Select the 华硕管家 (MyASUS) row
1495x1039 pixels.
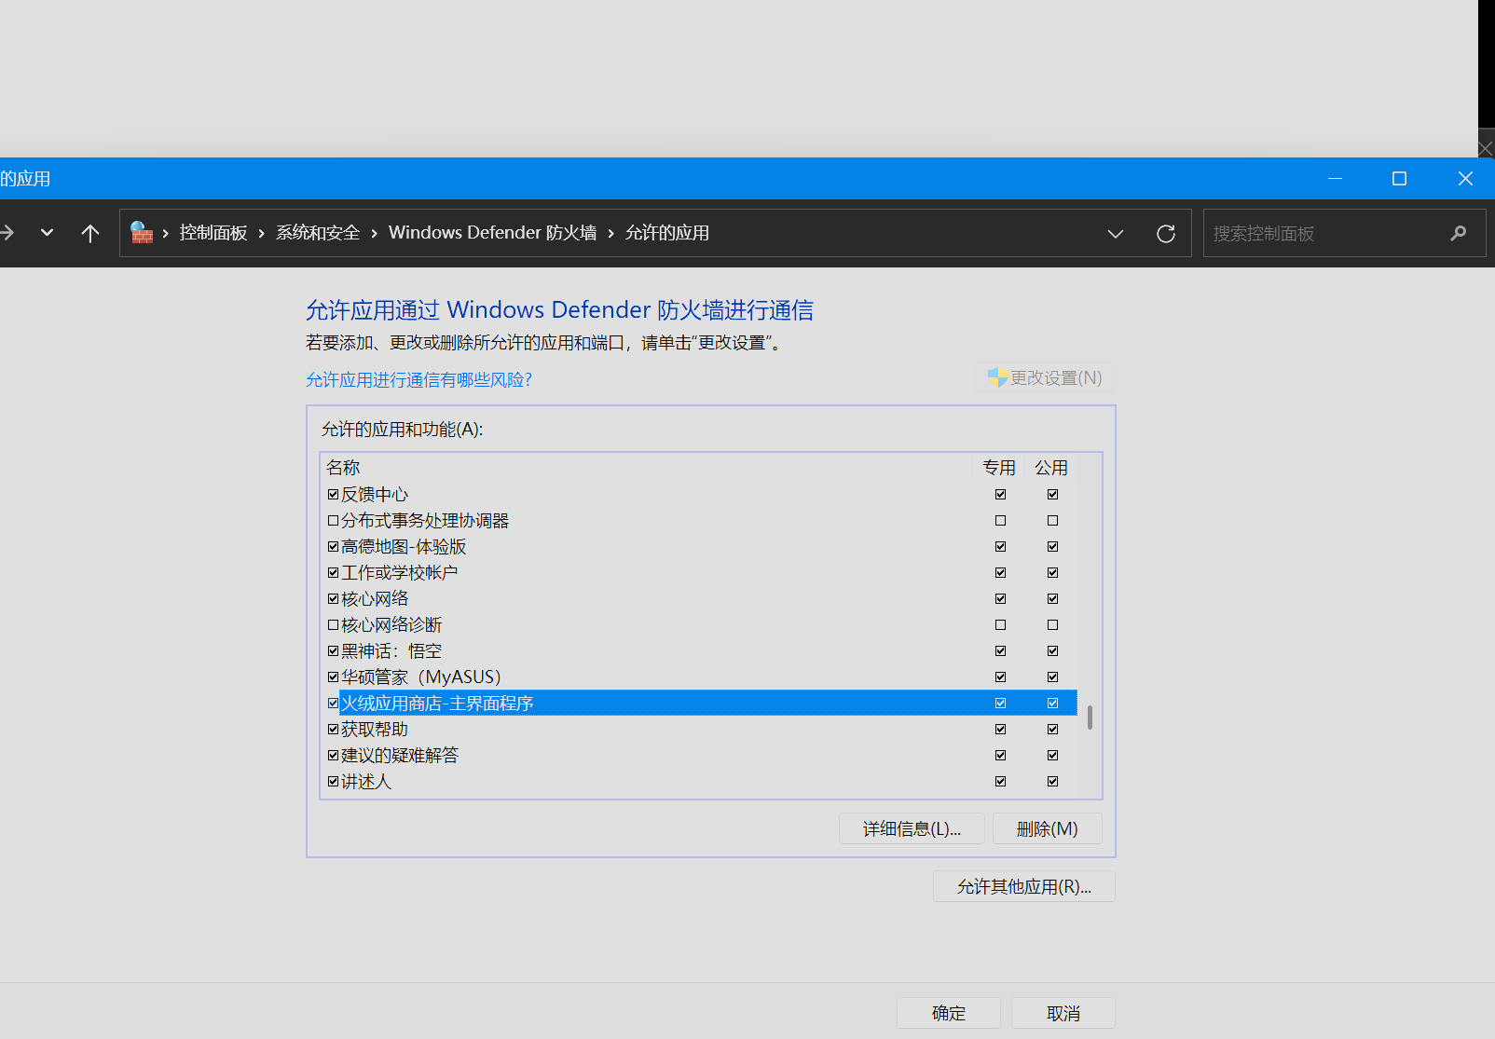coord(699,677)
